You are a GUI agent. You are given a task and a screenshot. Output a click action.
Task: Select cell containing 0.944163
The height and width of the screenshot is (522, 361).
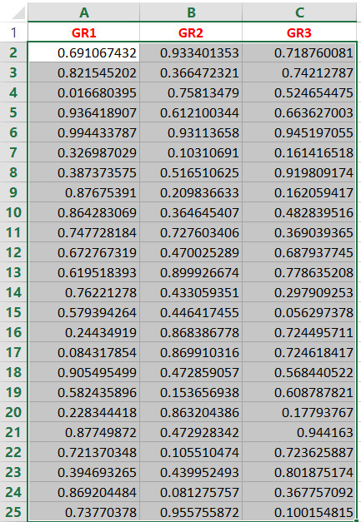[299, 432]
